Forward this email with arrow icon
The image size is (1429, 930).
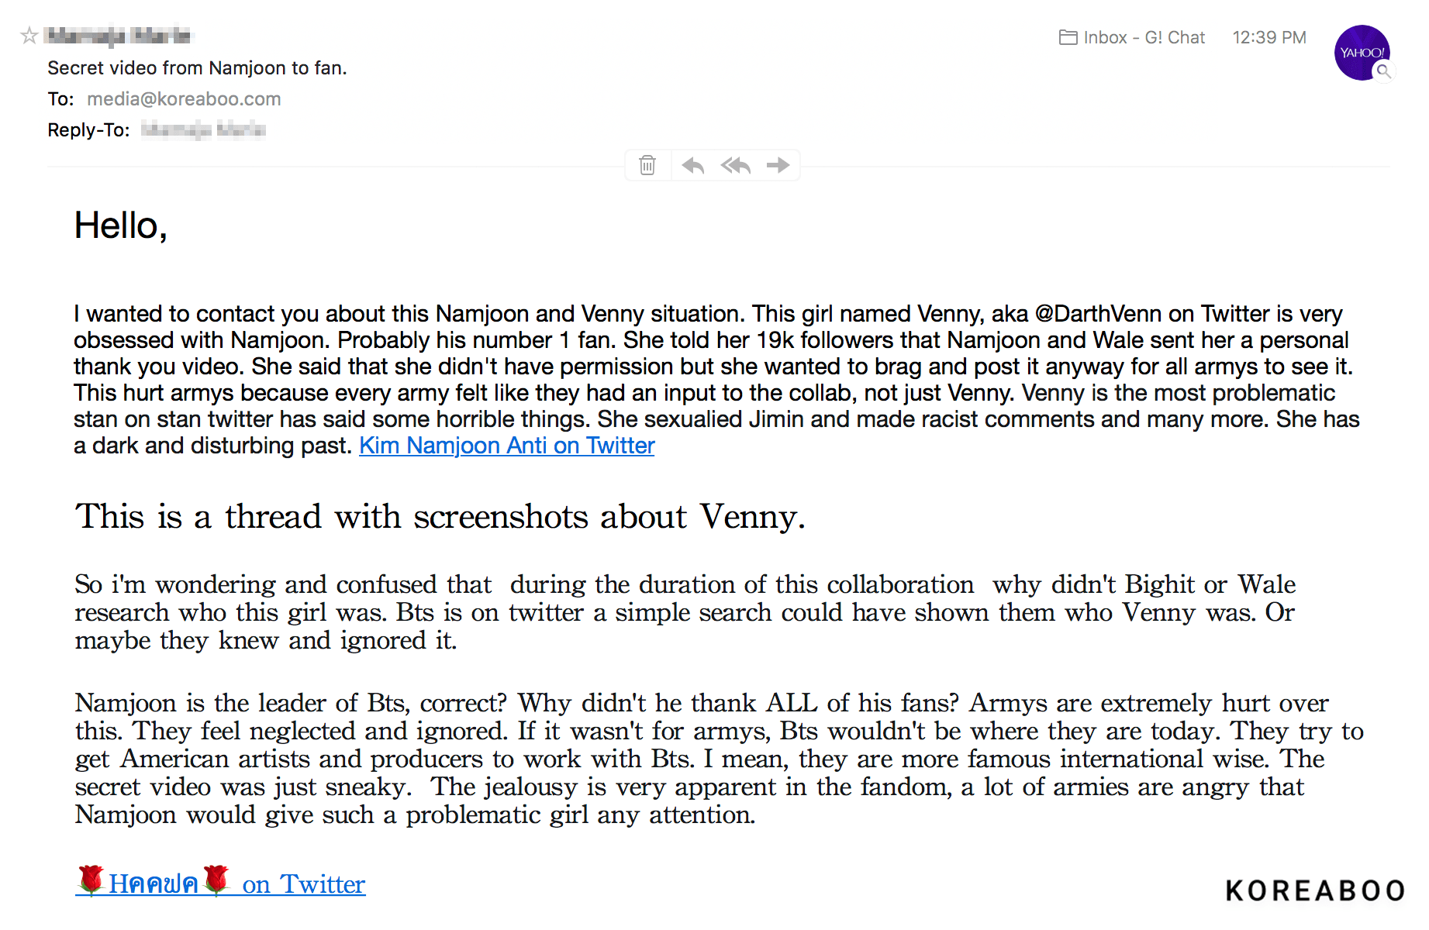[x=778, y=165]
